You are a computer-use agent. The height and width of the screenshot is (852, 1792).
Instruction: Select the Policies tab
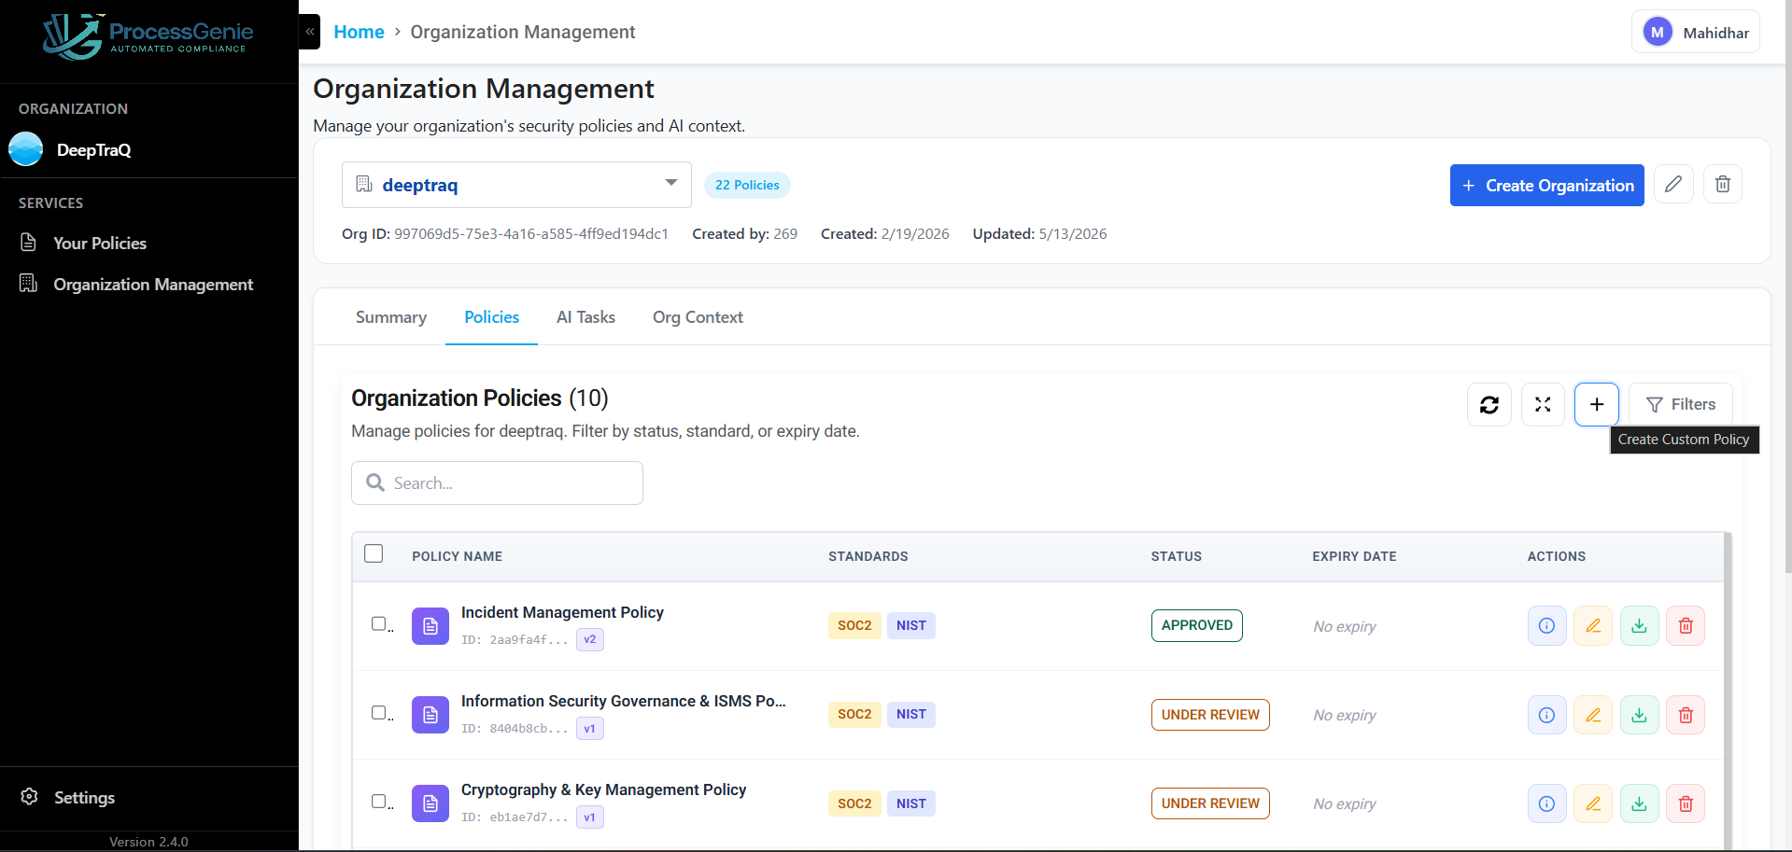491,317
